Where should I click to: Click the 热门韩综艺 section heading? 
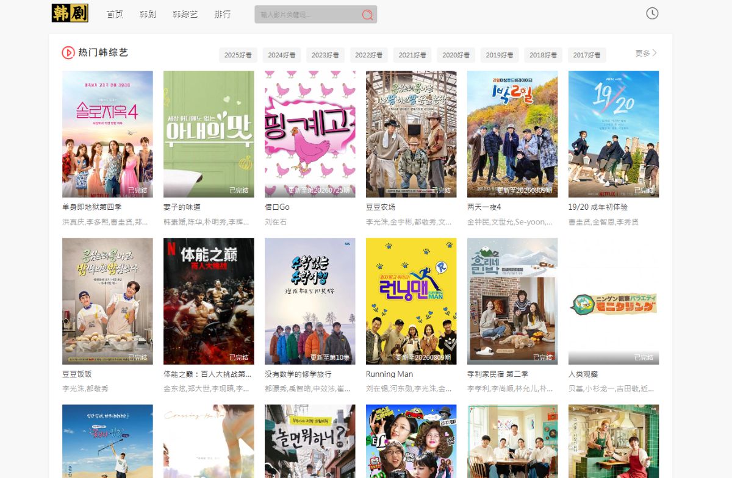coord(103,52)
